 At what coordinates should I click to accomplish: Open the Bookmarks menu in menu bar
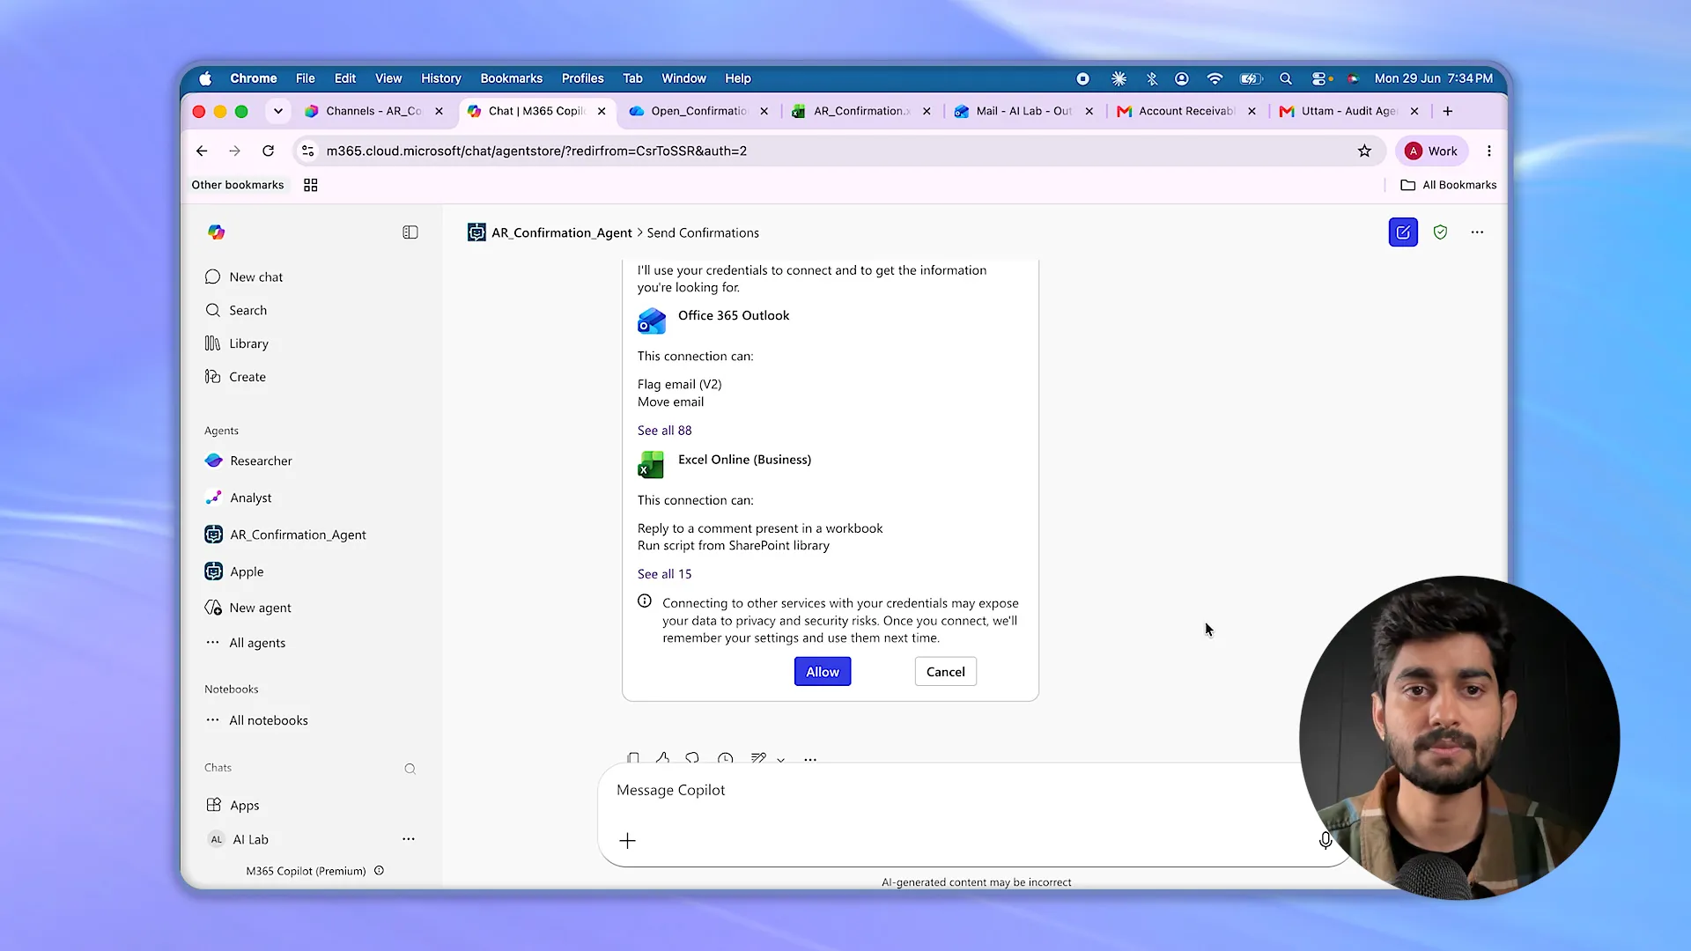click(x=512, y=78)
